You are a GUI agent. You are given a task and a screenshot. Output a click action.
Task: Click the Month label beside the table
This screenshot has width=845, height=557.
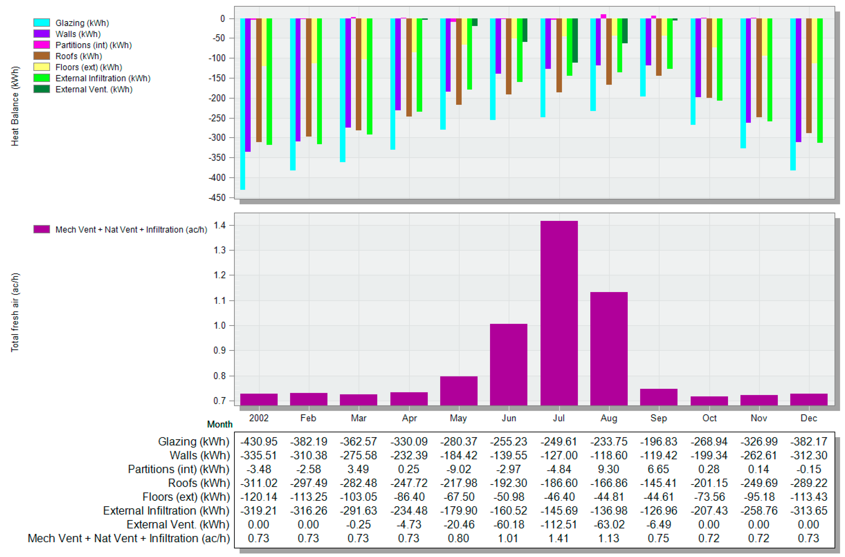(220, 425)
